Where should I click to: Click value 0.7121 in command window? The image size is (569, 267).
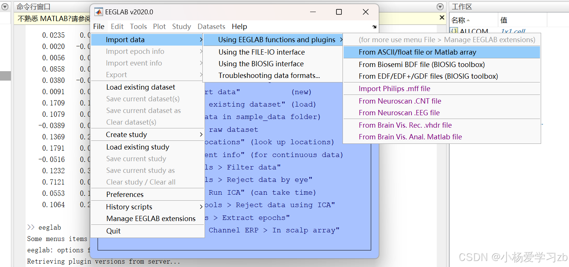point(54,182)
